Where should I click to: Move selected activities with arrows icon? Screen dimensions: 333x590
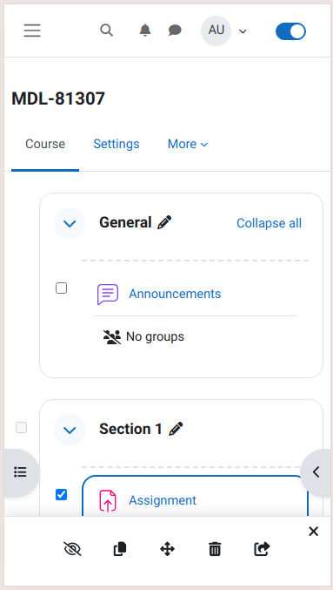(x=167, y=549)
